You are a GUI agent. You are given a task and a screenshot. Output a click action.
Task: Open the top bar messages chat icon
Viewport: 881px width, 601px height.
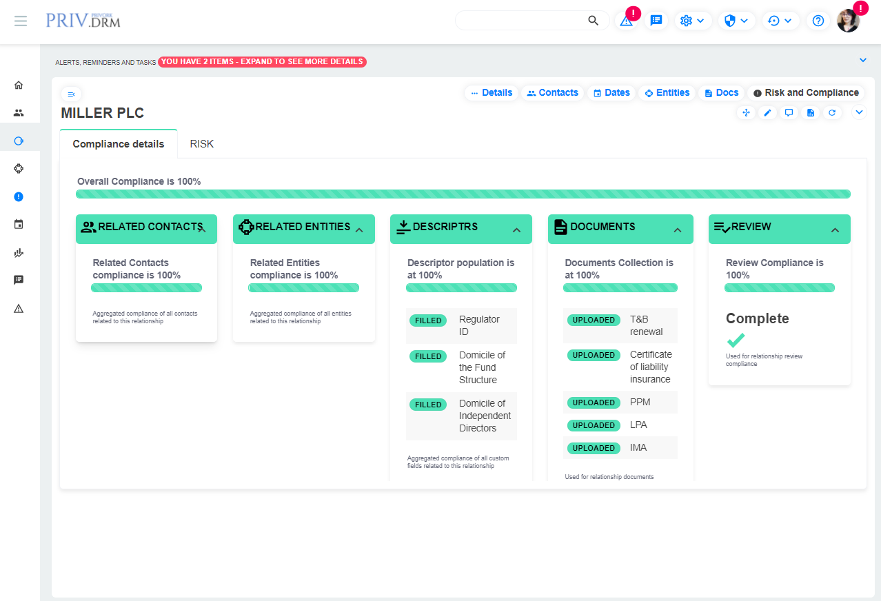tap(656, 21)
